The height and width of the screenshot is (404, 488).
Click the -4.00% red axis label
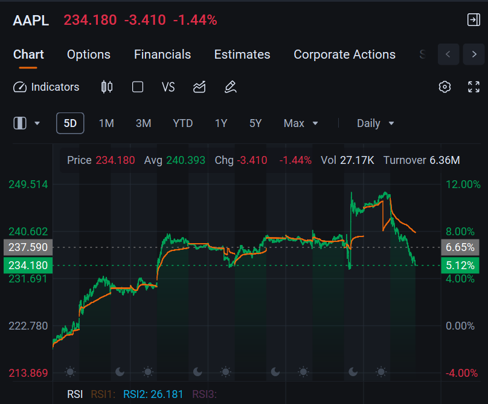click(461, 373)
